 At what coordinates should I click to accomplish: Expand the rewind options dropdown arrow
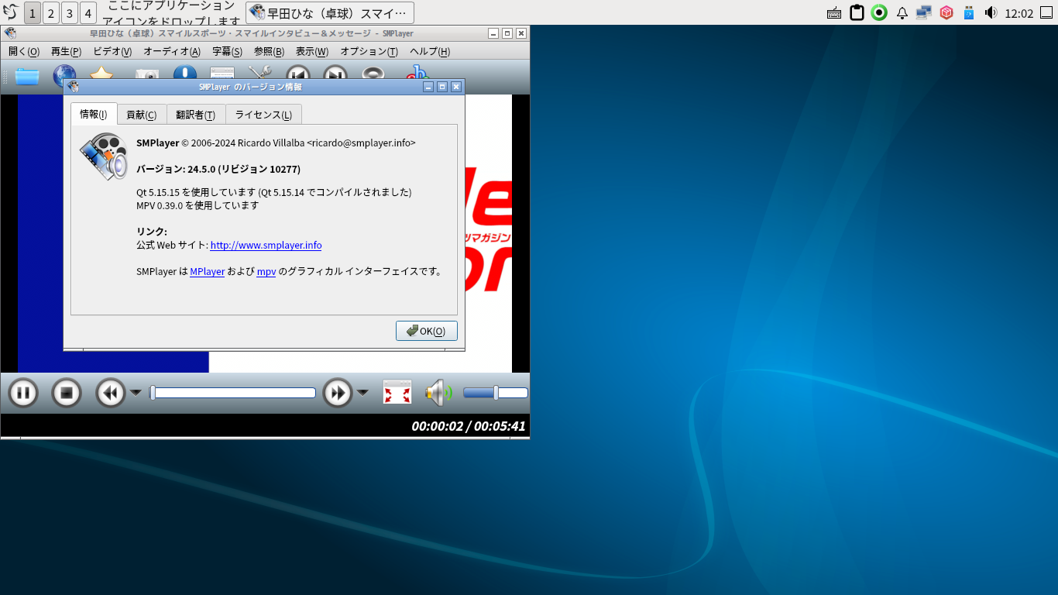(136, 393)
